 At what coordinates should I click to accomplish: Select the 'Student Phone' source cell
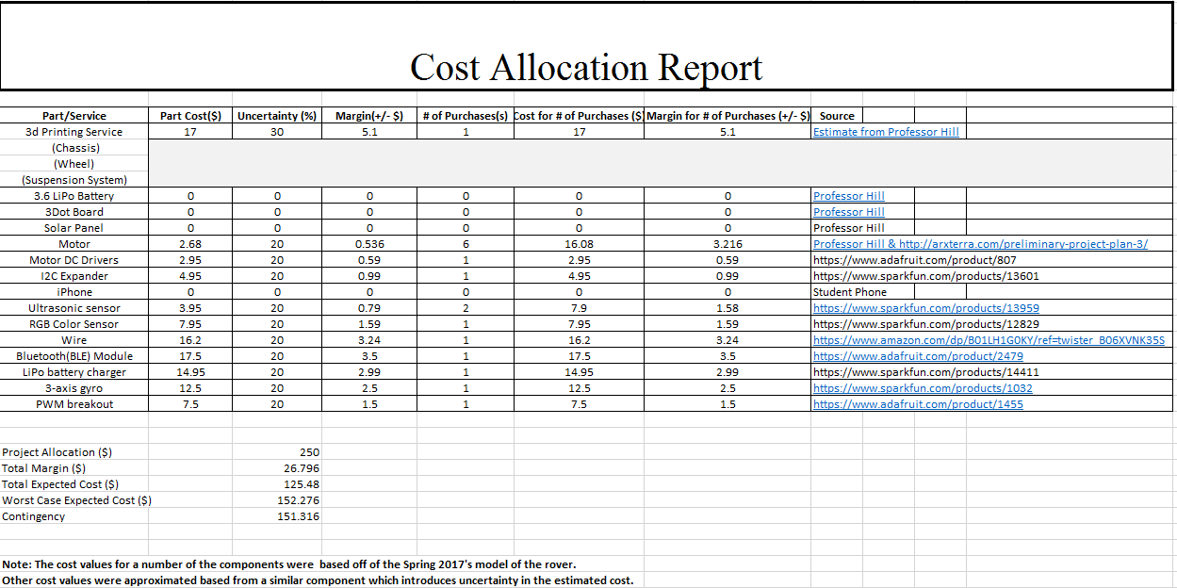850,292
